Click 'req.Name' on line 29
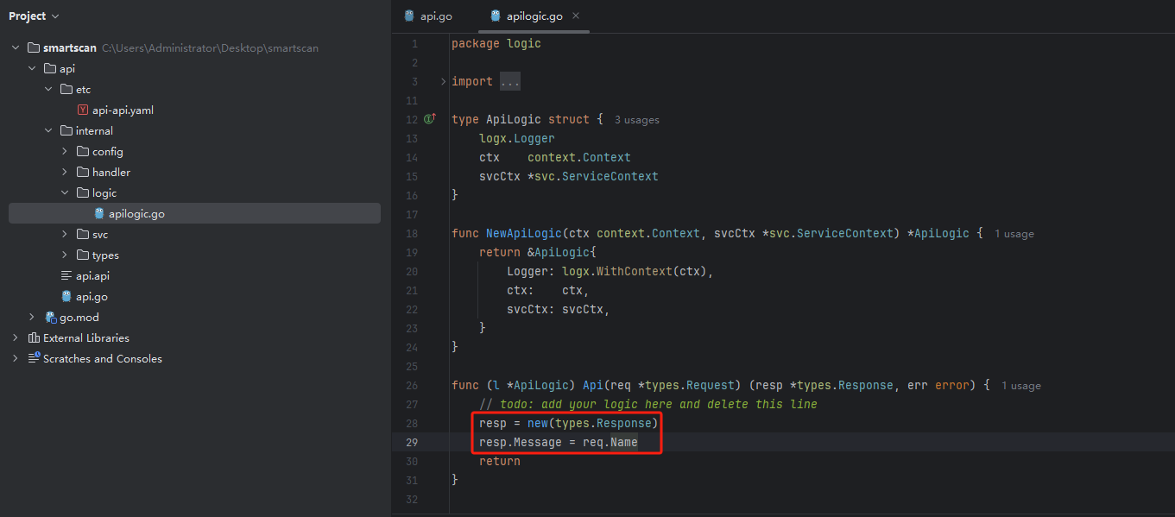 point(610,443)
